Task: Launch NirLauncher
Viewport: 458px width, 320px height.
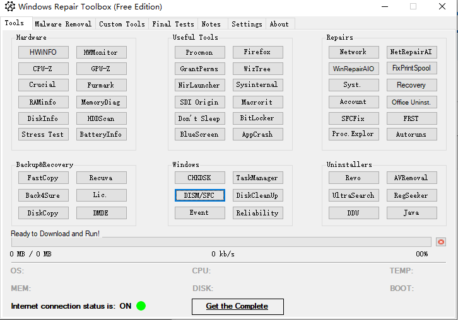Action: 200,85
